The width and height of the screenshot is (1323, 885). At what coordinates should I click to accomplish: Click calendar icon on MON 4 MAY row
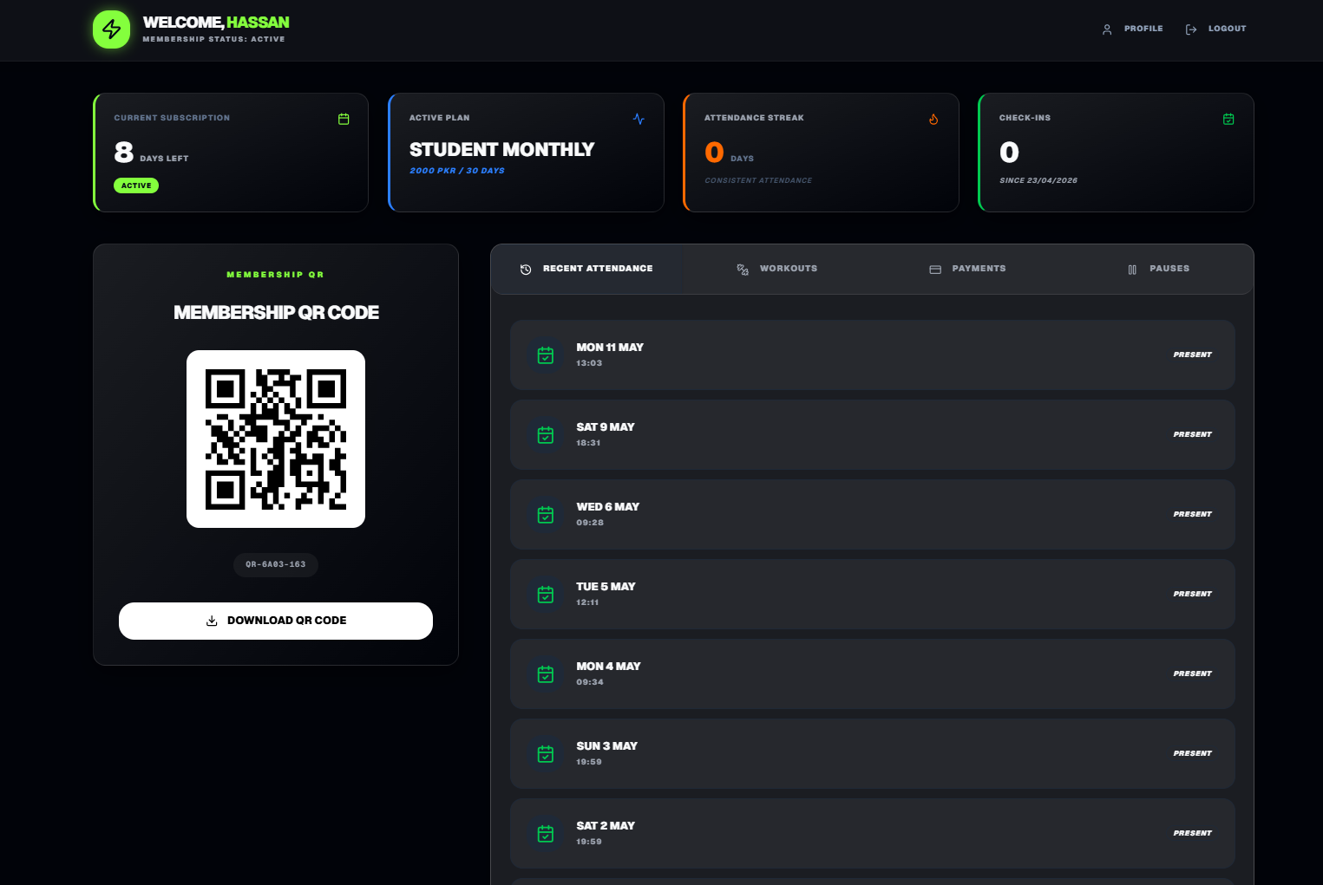pos(546,674)
